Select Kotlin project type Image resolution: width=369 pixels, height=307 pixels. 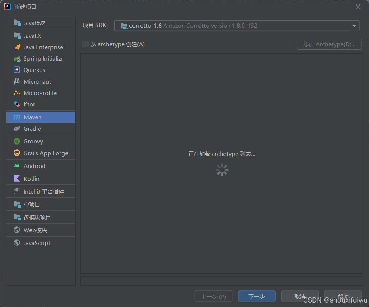(41, 179)
